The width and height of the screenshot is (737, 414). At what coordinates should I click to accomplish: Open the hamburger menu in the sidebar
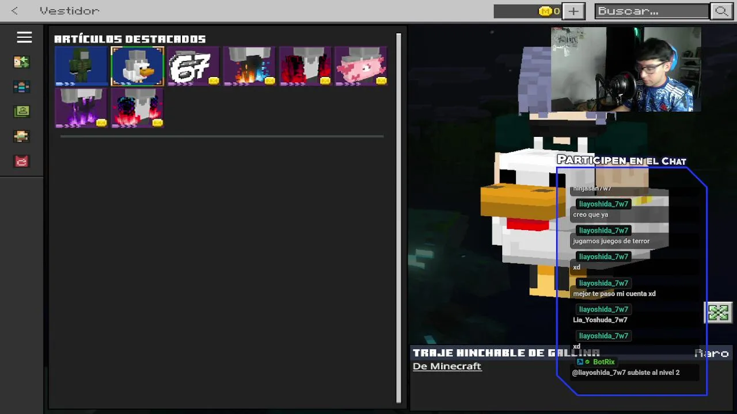[x=24, y=37]
